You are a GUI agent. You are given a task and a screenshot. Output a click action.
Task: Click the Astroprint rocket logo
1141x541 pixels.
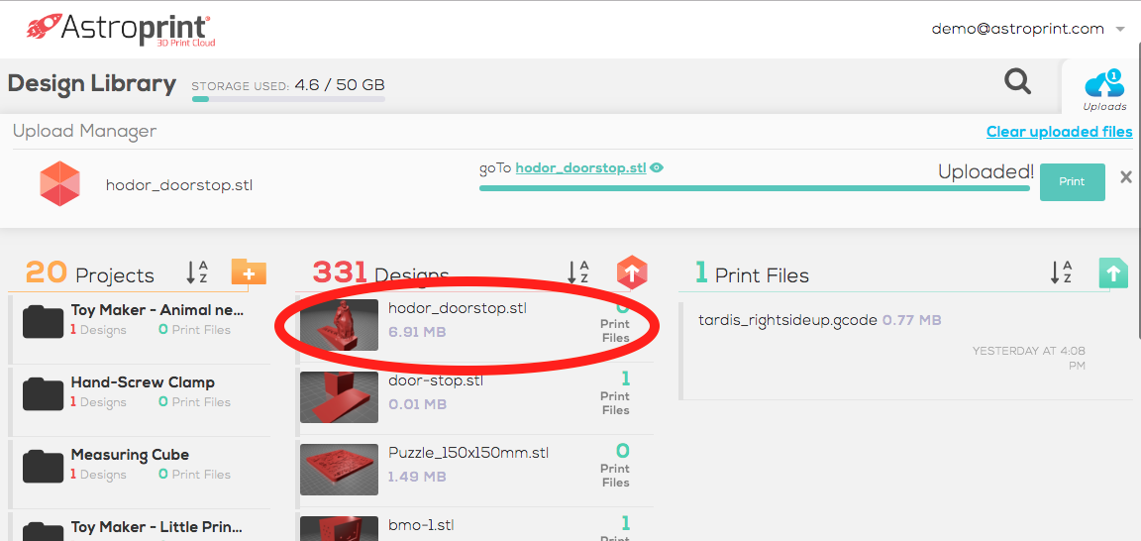pos(41,29)
